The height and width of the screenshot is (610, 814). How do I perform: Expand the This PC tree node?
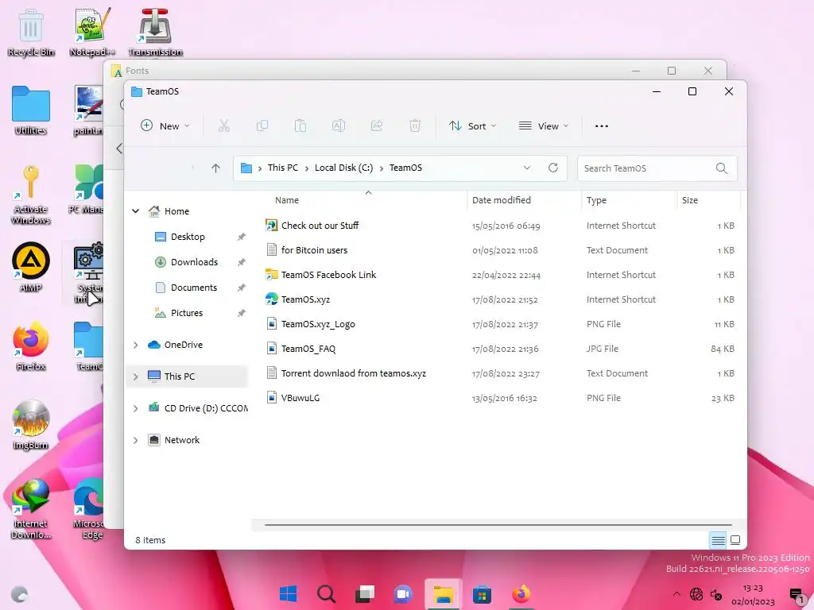point(135,376)
